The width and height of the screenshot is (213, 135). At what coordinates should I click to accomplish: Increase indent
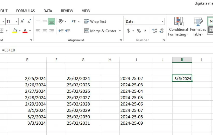pyautogui.click(x=68, y=31)
